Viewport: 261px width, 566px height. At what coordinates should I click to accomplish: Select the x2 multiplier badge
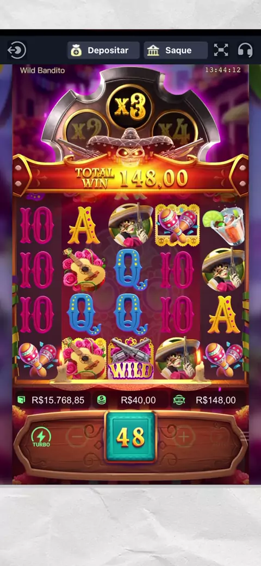[86, 130]
